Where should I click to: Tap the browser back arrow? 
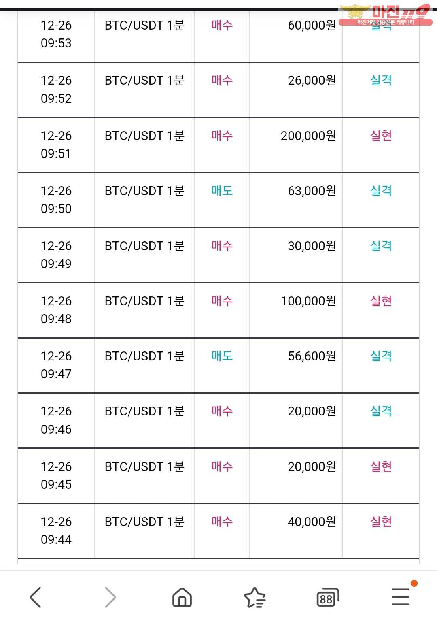[36, 597]
